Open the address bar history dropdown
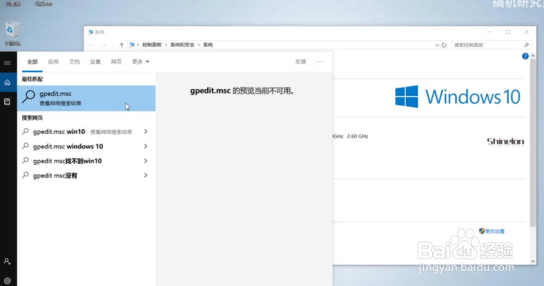This screenshot has height=286, width=544. [437, 45]
